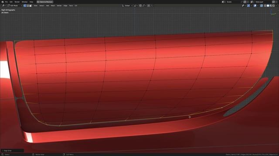Click the Call Menu status icon
279x156 pixels.
click(x=64, y=155)
